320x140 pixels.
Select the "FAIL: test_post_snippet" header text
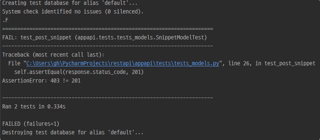(x=37, y=38)
